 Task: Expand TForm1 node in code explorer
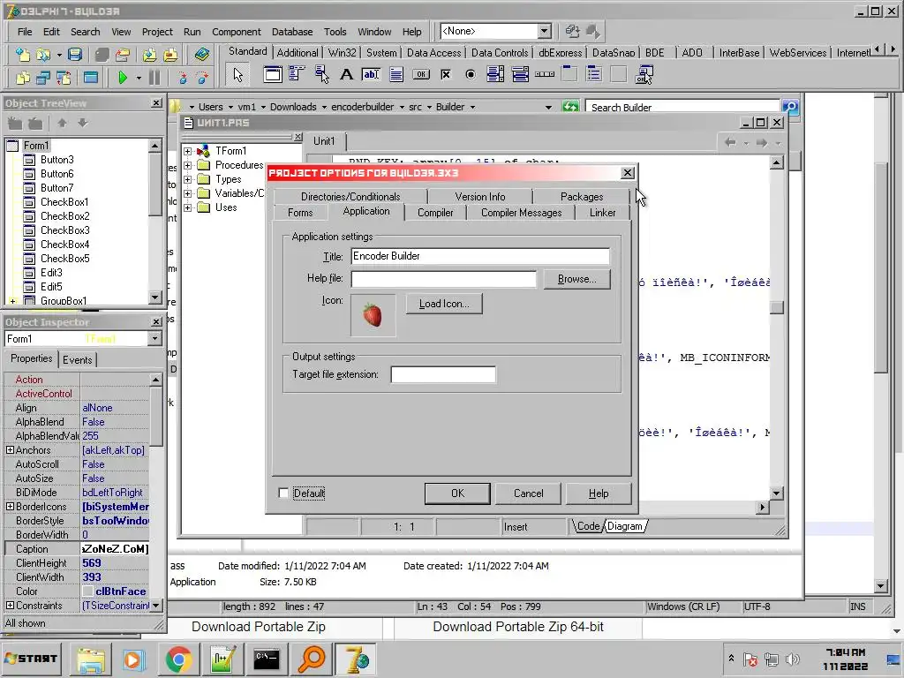click(x=187, y=151)
